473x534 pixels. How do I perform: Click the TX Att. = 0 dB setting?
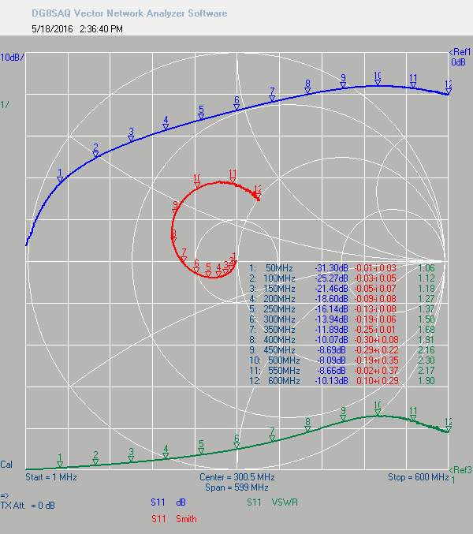28,506
